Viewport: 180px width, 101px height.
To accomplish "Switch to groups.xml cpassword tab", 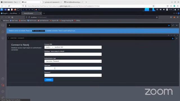I will 53,2.
